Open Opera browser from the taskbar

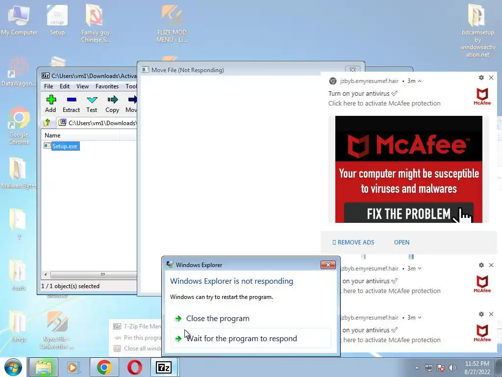click(x=134, y=367)
